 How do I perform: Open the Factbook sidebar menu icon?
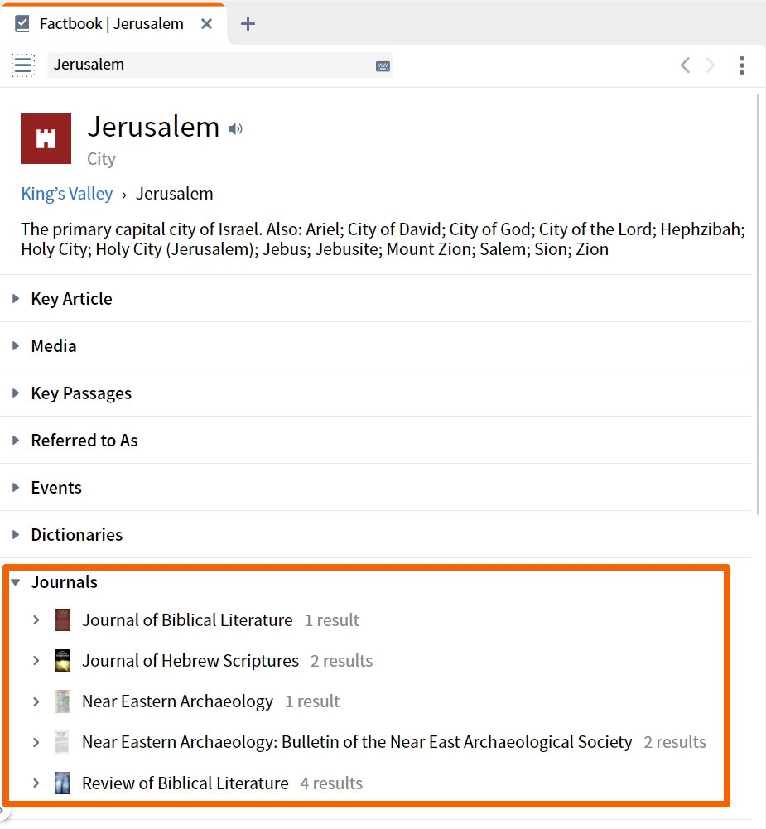tap(22, 65)
